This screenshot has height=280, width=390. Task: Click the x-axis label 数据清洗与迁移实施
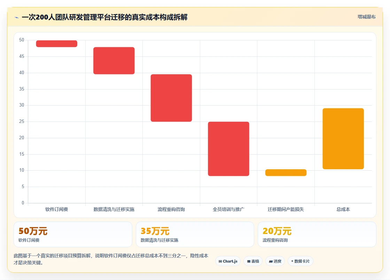(x=114, y=209)
